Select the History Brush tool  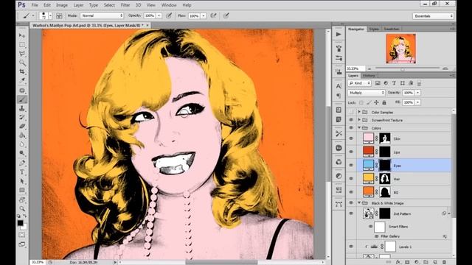[21, 117]
